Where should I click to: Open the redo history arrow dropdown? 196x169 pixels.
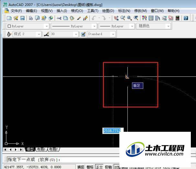point(109,18)
